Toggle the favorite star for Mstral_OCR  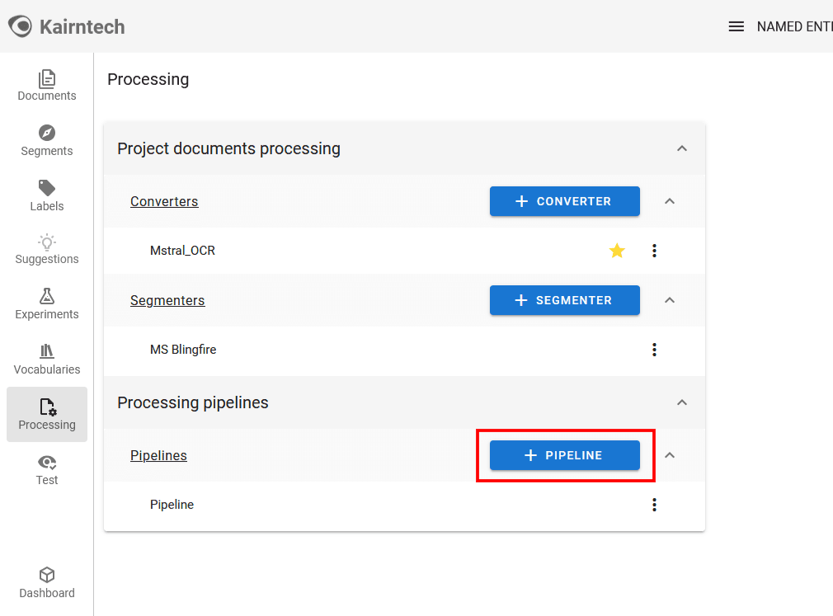pos(617,251)
